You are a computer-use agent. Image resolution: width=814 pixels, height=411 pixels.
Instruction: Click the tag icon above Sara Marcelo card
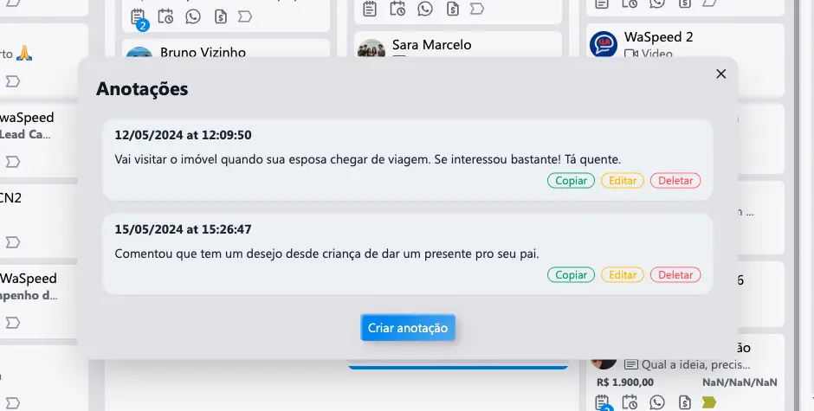point(477,9)
